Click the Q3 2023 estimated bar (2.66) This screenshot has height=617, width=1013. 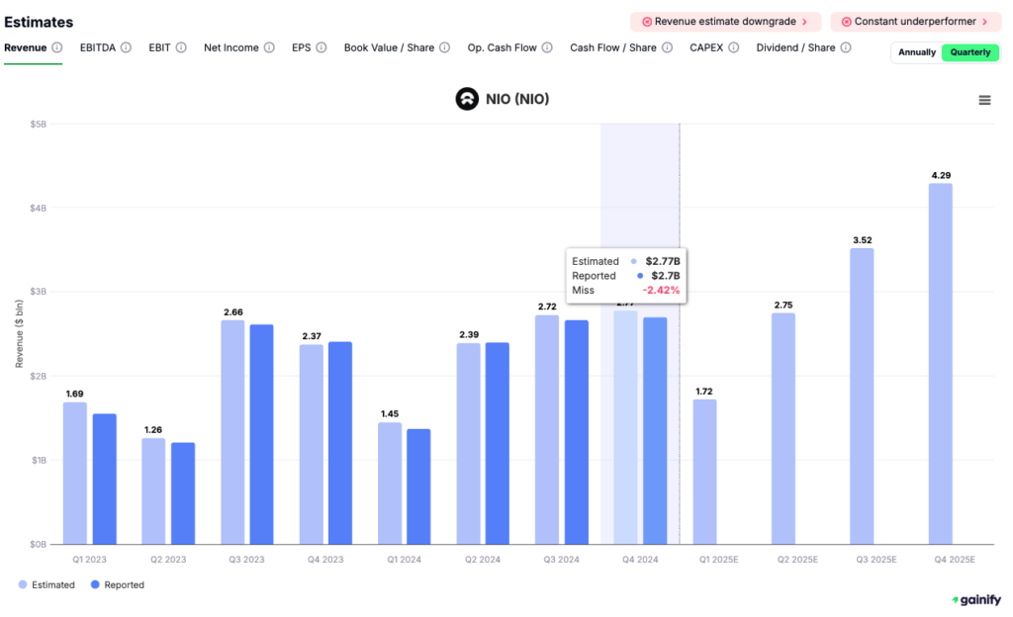click(x=232, y=432)
